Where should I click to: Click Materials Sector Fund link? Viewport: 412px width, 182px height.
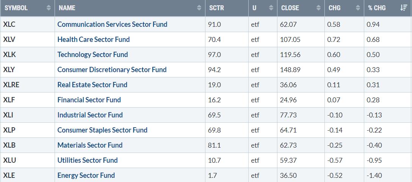click(90, 145)
